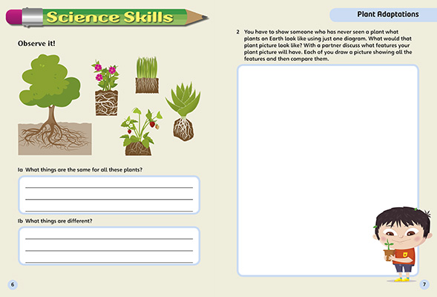Viewport: 437px width, 297px height.
Task: Click the pink eraser end of pencil
Action: pos(14,17)
